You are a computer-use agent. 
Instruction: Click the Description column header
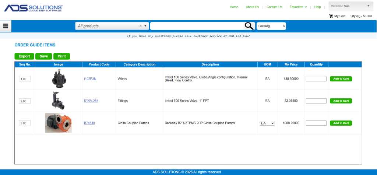(210, 64)
